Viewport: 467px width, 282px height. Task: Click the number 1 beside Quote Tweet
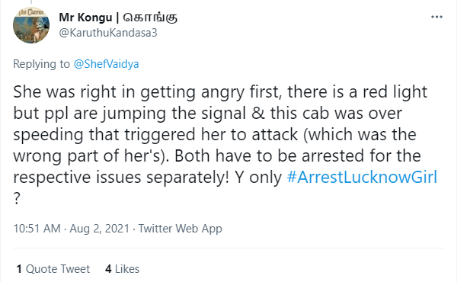pos(19,269)
